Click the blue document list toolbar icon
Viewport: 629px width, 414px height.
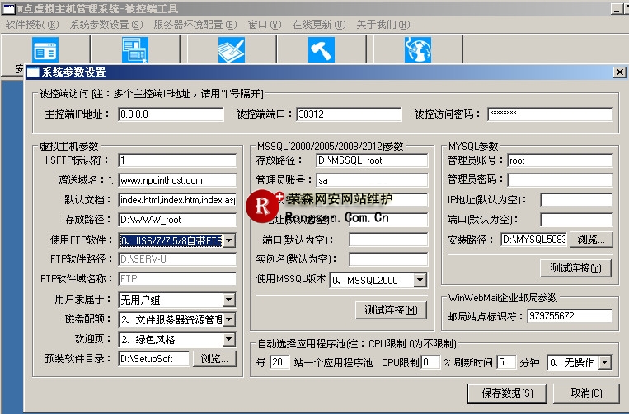[x=134, y=50]
